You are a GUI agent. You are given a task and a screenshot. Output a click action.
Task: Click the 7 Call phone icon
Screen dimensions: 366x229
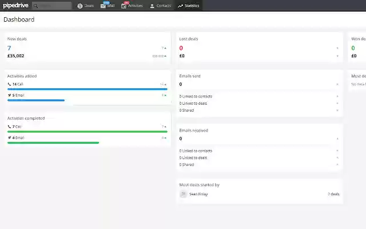(x=9, y=127)
